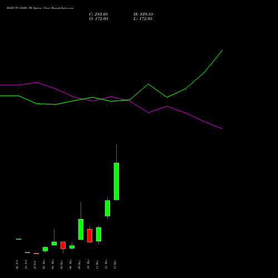Select the 05 Mar date label
This screenshot has width=278, height=278.
point(62,265)
